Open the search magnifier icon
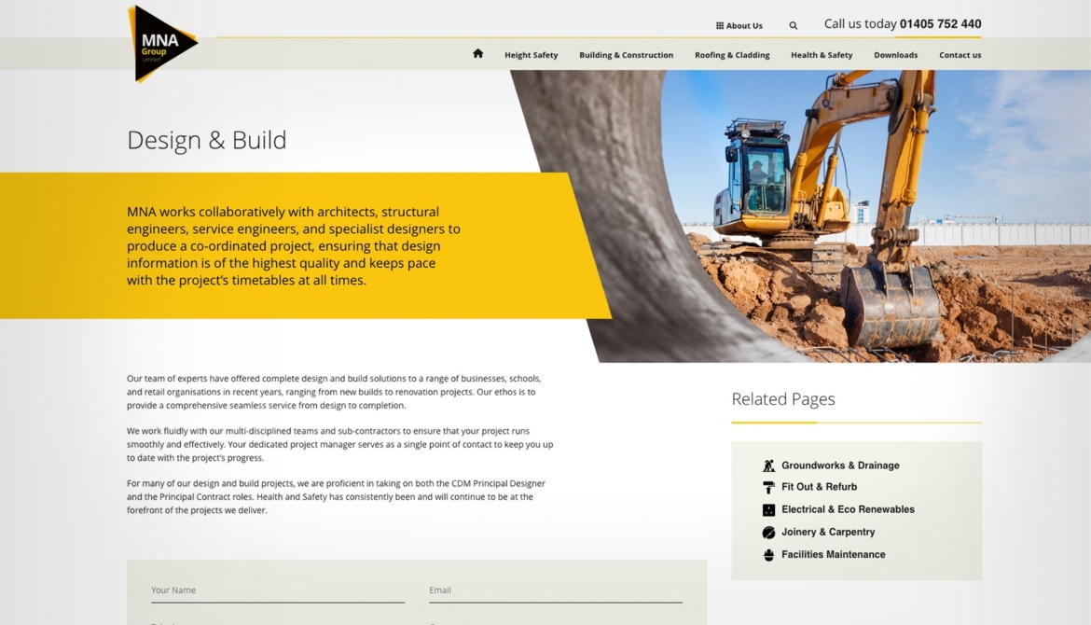1091x625 pixels. point(794,26)
